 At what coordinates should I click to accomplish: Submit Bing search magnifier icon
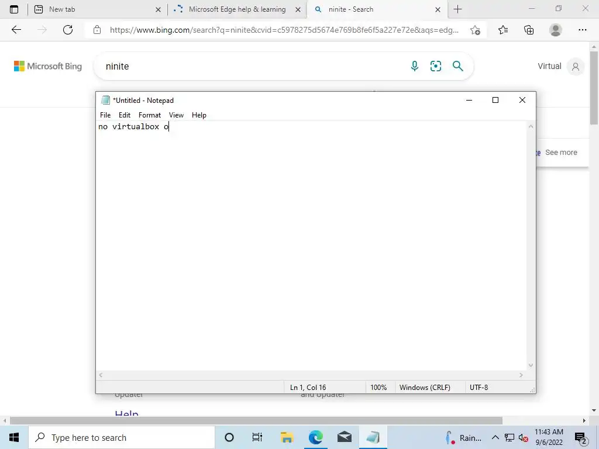pyautogui.click(x=457, y=66)
